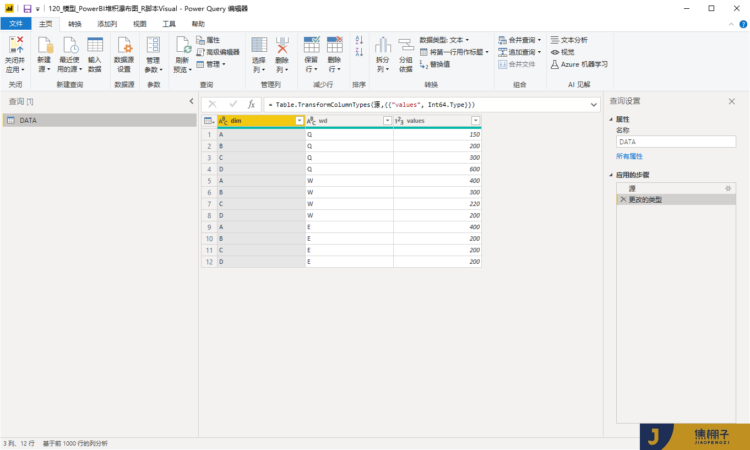This screenshot has width=750, height=450.
Task: Open Manage (管理) query dropdown
Action: coord(211,64)
